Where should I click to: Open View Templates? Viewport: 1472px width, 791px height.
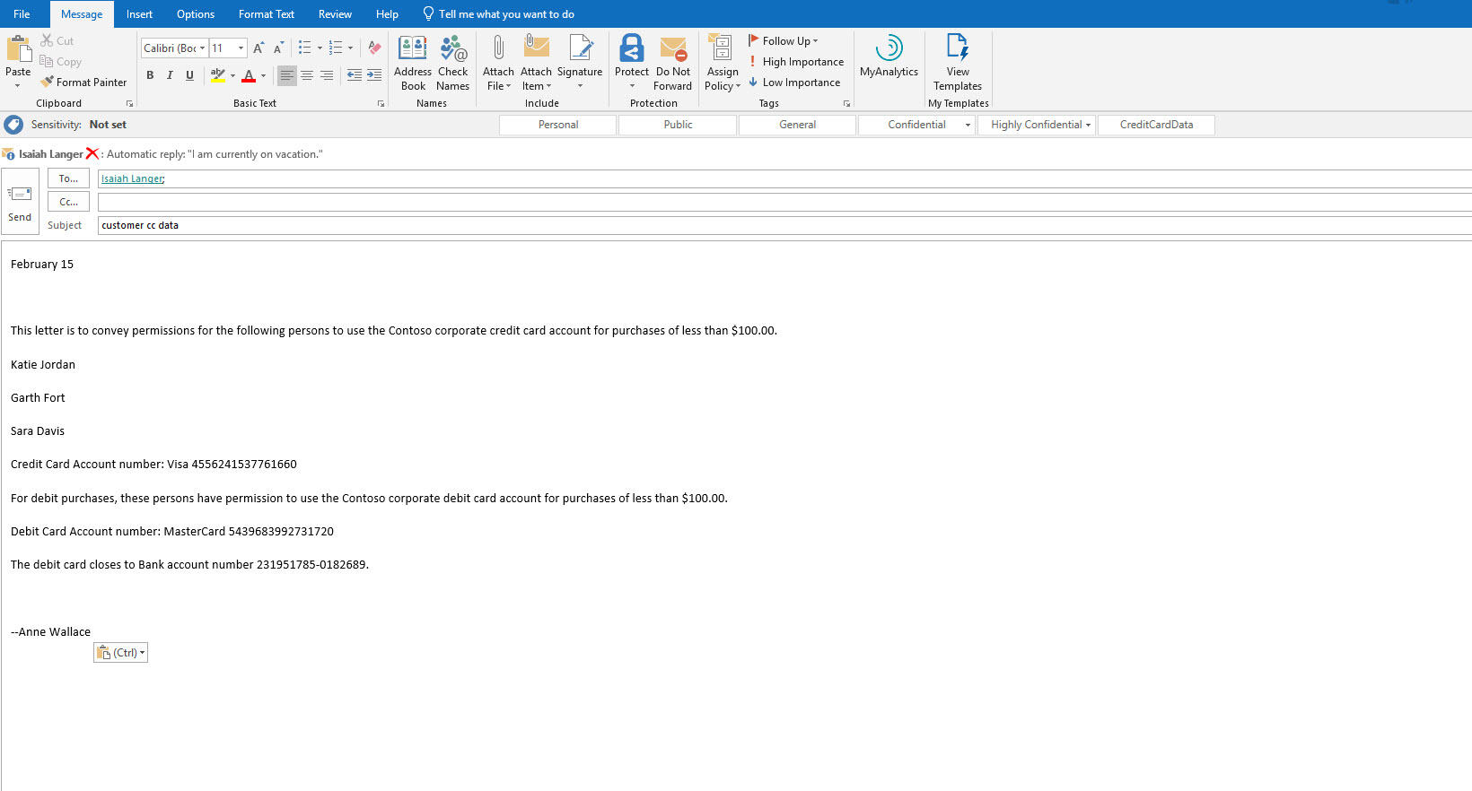(958, 64)
